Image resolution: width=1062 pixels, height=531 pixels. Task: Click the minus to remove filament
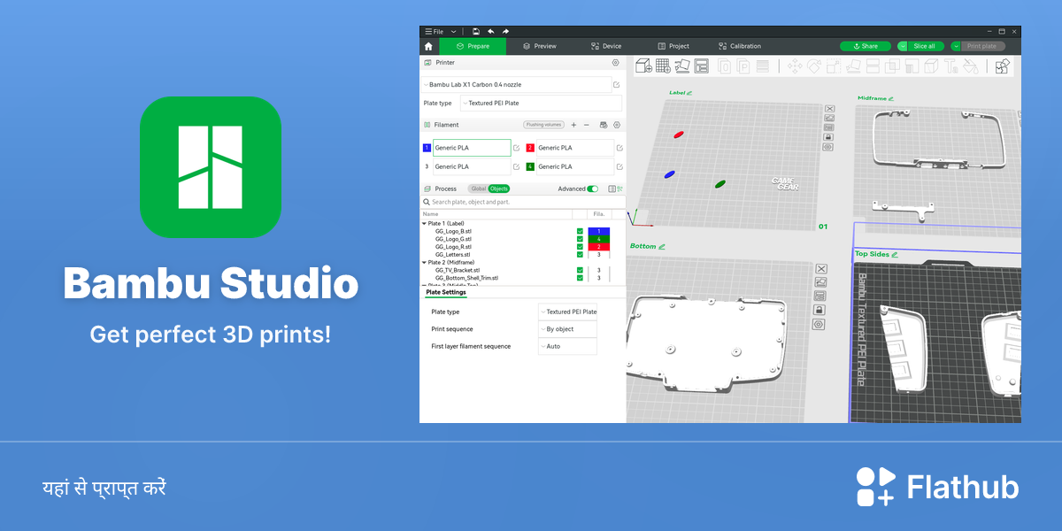[x=587, y=125]
